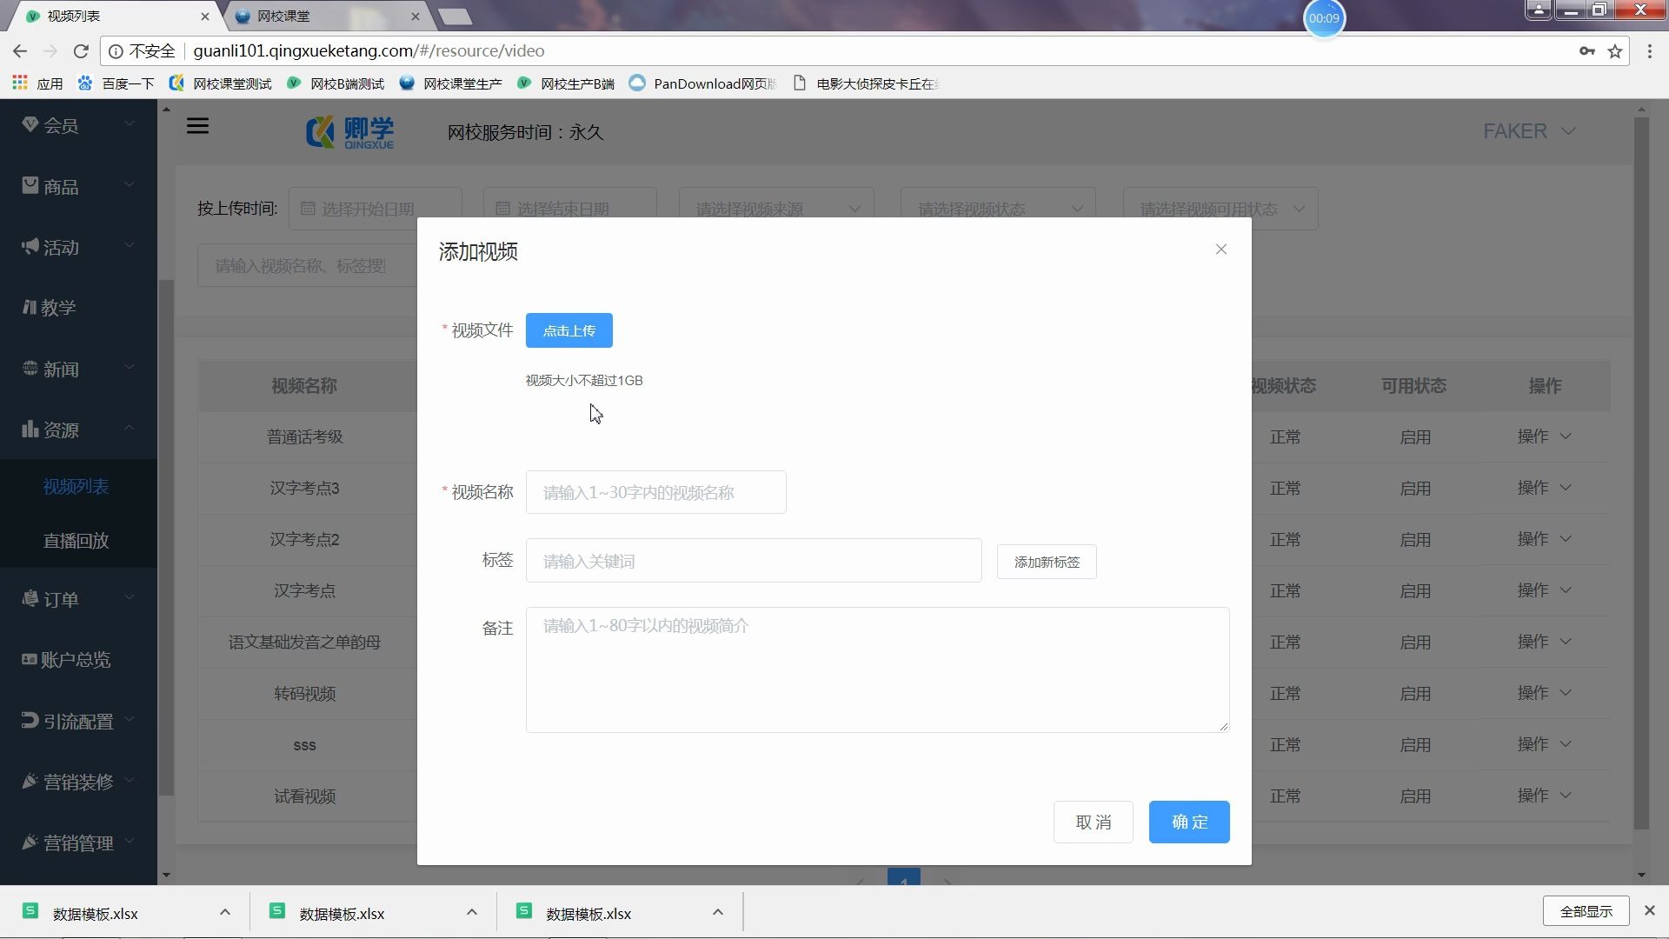Open 百度一下 bookmark
The height and width of the screenshot is (939, 1669).
116,83
